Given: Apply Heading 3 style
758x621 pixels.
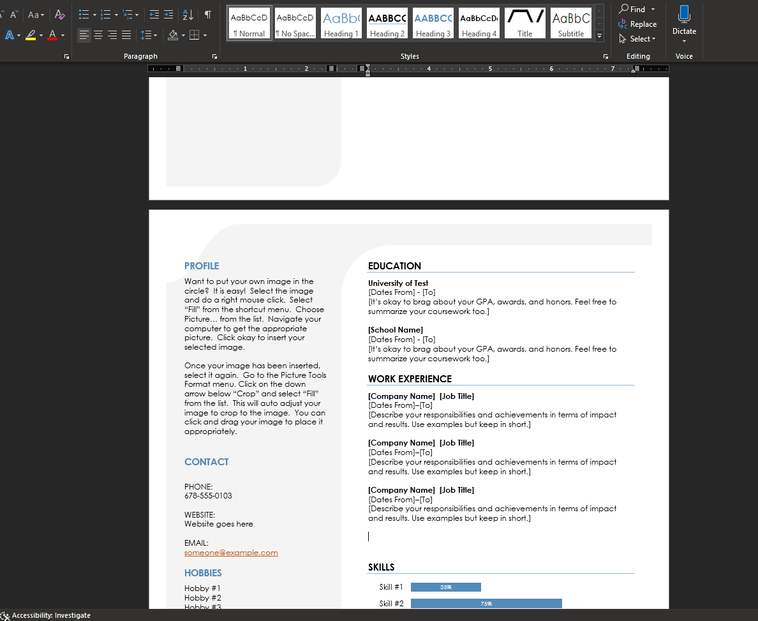Looking at the screenshot, I should pyautogui.click(x=433, y=23).
